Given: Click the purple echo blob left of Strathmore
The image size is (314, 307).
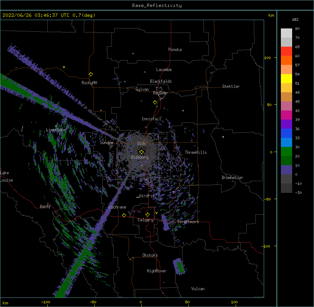Looking at the screenshot, I should coord(165,223).
